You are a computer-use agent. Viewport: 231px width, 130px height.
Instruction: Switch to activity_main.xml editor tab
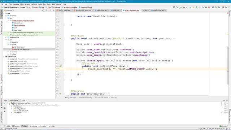point(64,10)
